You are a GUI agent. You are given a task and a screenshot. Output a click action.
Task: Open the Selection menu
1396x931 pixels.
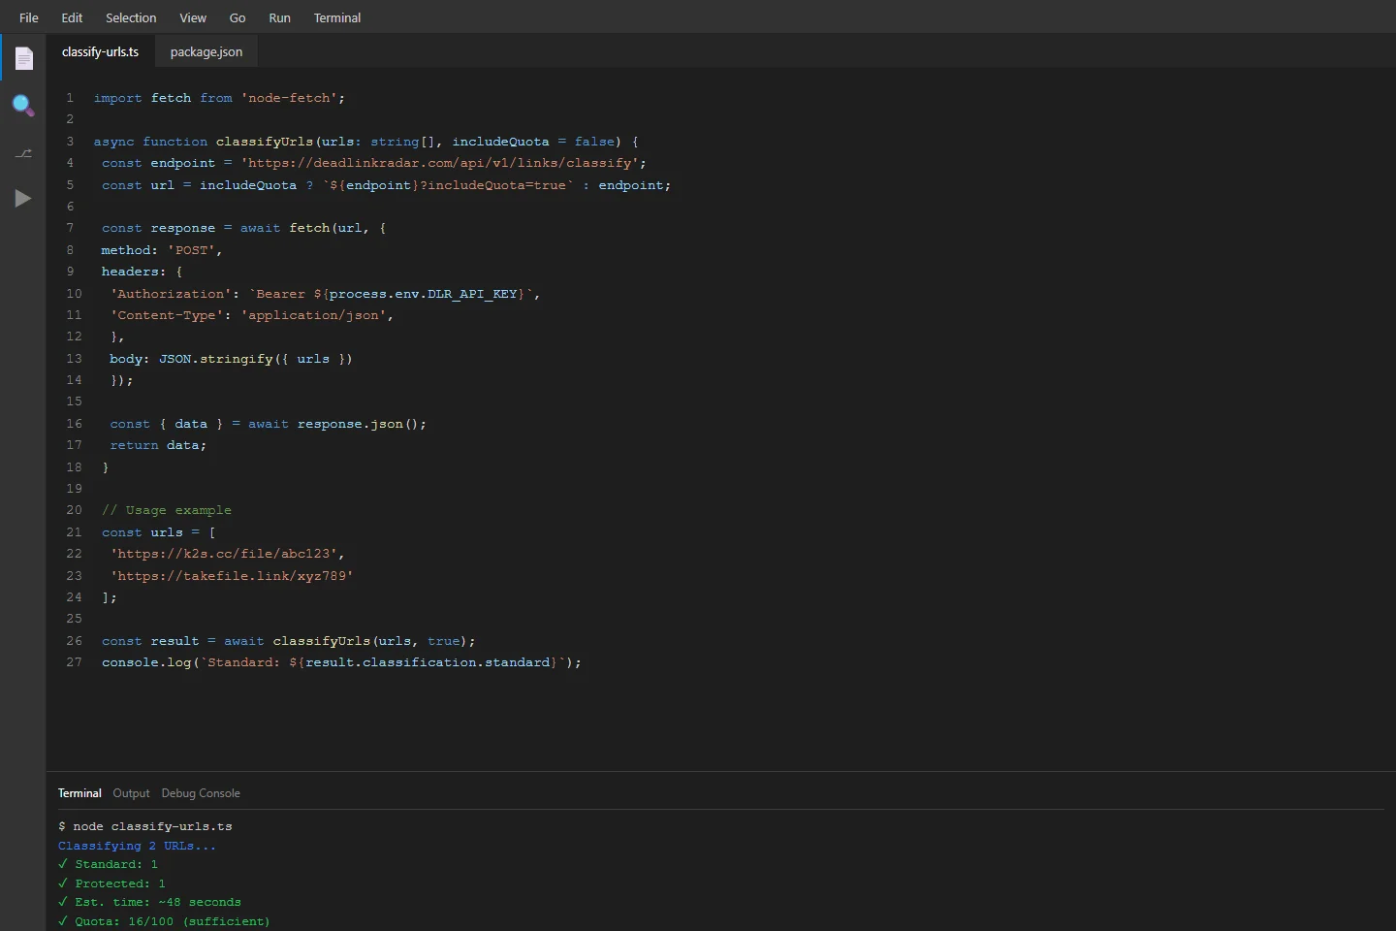[131, 17]
